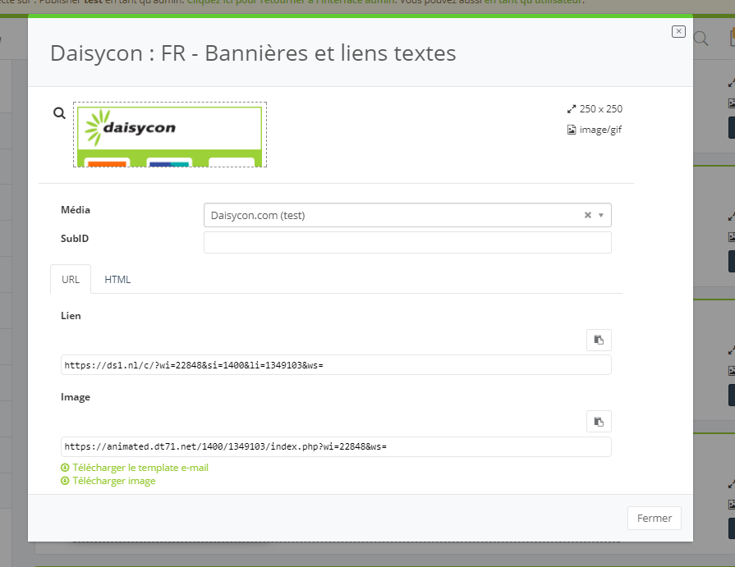
Task: Select the Image URL text field
Action: (x=336, y=446)
